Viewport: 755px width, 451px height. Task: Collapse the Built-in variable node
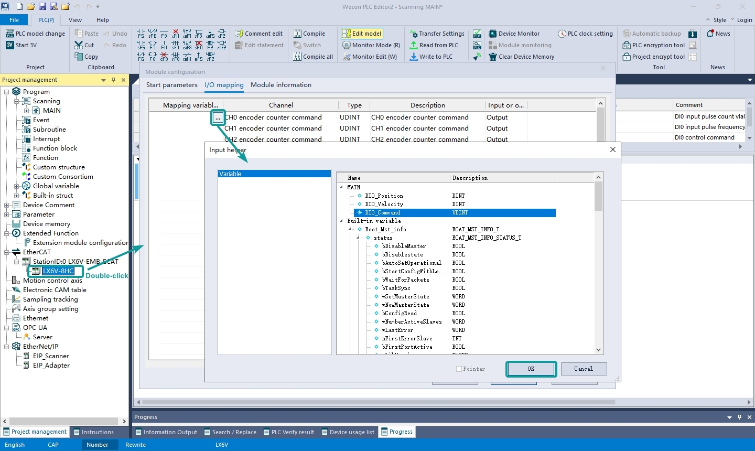click(342, 221)
